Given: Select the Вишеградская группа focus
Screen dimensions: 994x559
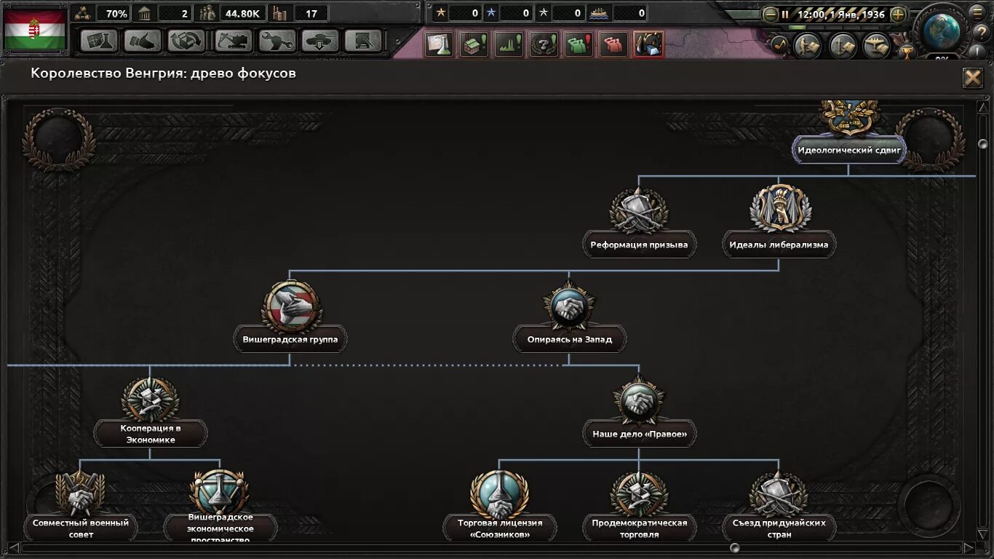Looking at the screenshot, I should point(290,340).
